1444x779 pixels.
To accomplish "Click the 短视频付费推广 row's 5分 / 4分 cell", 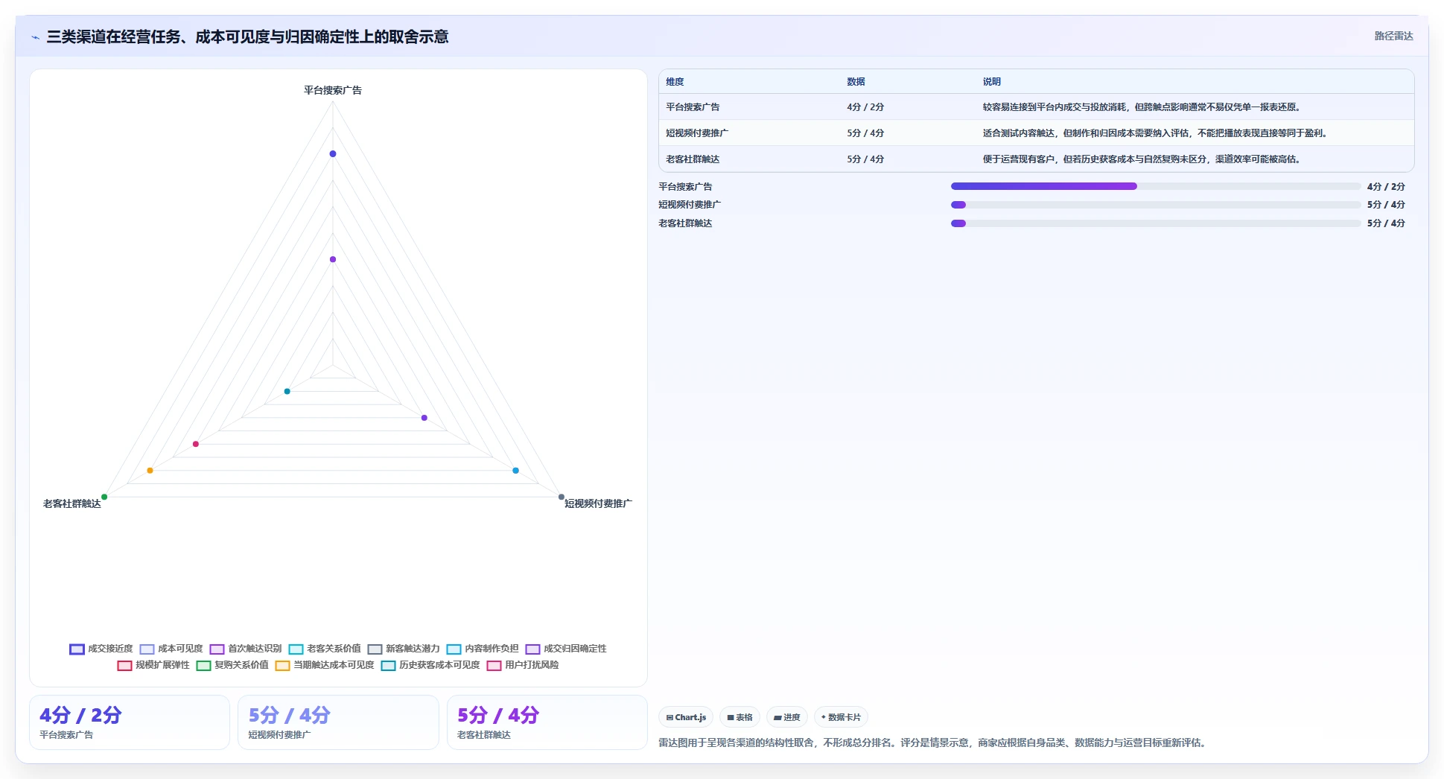I will 865,133.
